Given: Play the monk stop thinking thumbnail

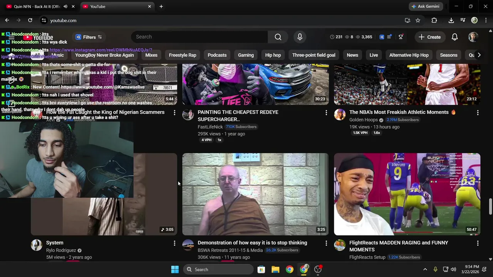Looking at the screenshot, I should [255, 194].
